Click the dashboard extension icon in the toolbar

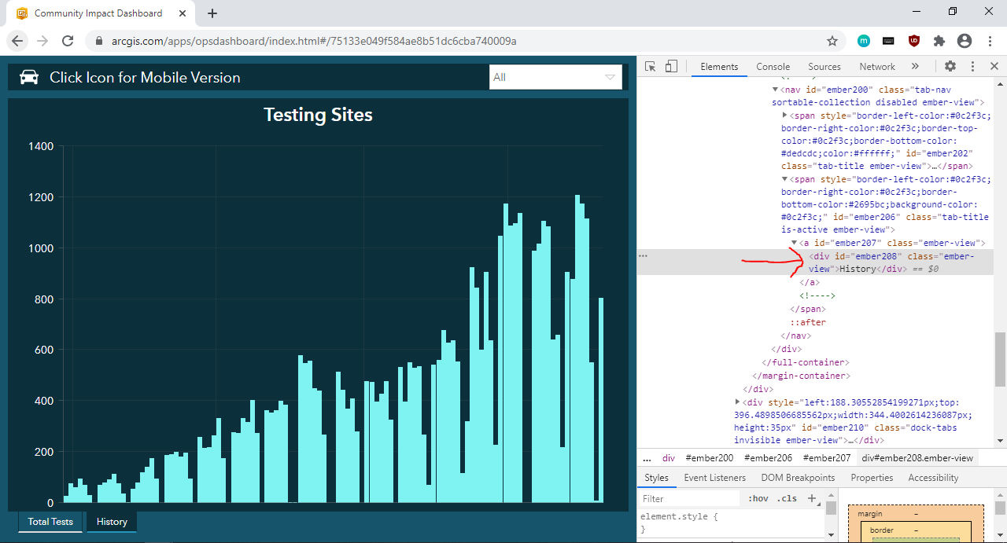(x=862, y=39)
